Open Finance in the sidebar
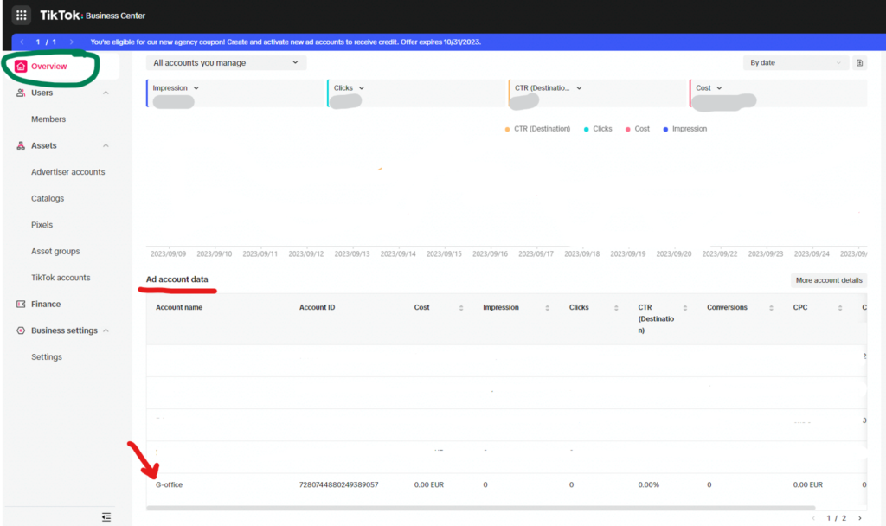Viewport: 886px width, 526px height. 46,304
